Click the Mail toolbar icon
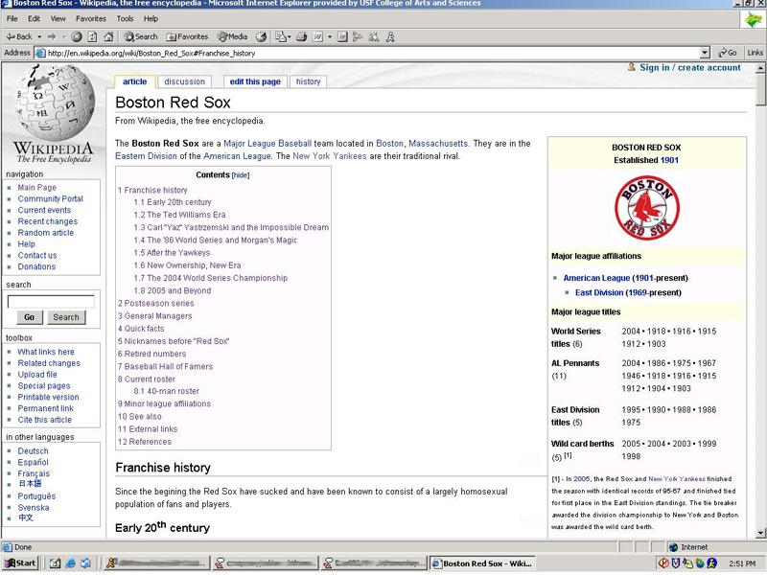Screen dimensions: 767x575 click(x=281, y=36)
